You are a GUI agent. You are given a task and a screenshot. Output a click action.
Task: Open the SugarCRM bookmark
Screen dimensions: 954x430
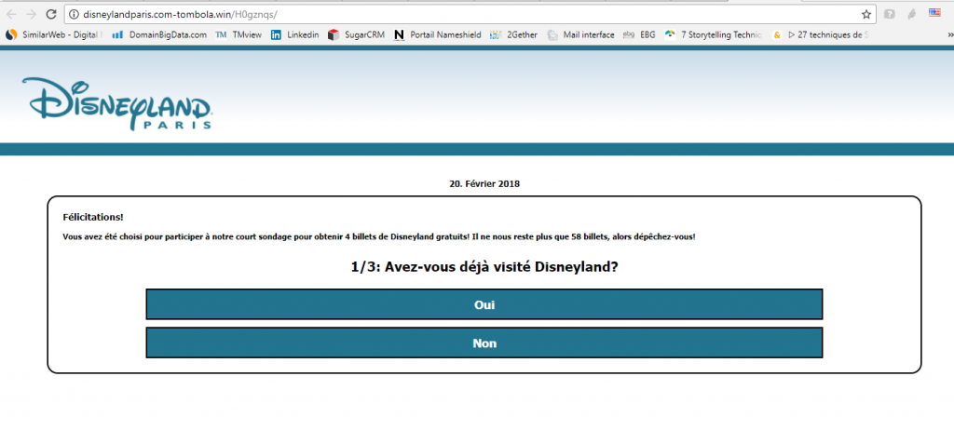(356, 34)
